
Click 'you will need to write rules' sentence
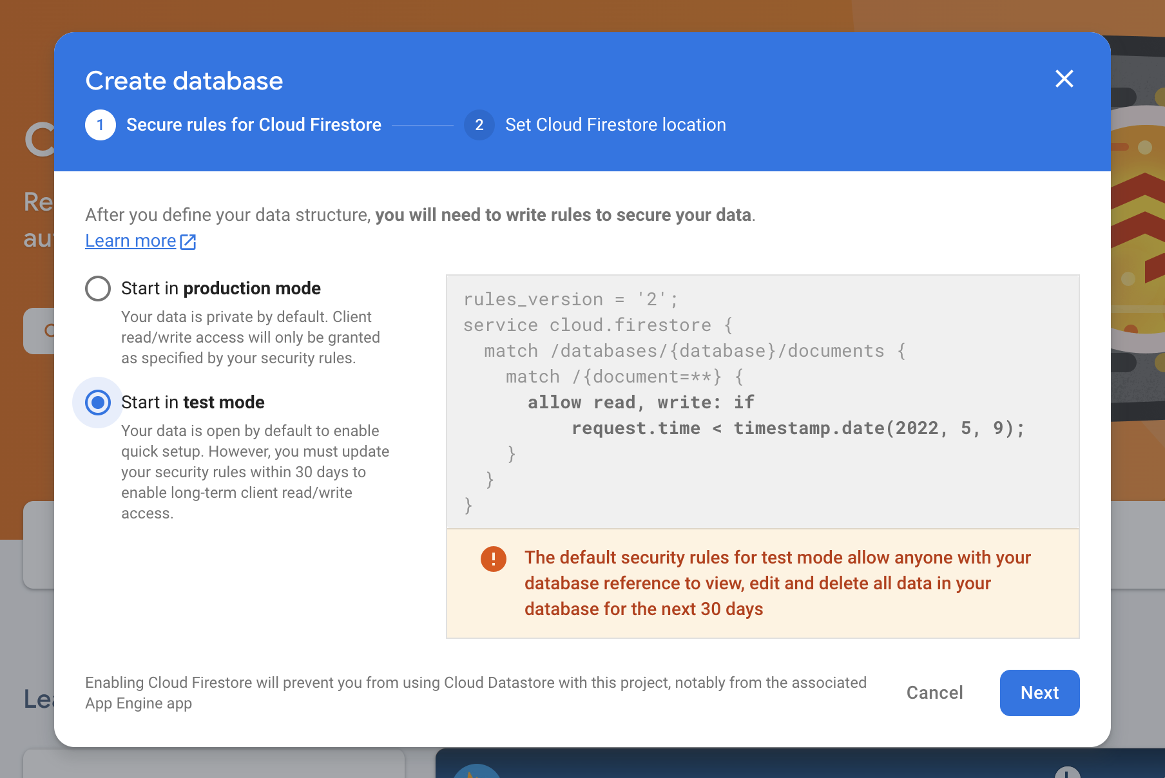click(x=563, y=215)
